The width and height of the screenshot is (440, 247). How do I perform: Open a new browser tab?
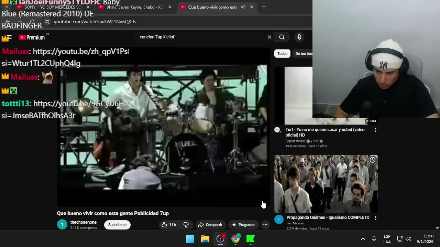tap(264, 7)
